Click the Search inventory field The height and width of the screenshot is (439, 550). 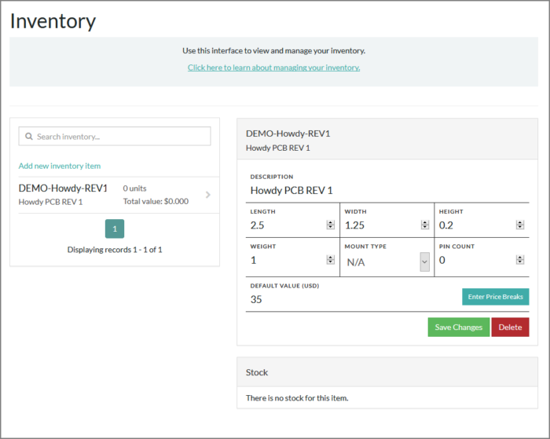tap(122, 137)
